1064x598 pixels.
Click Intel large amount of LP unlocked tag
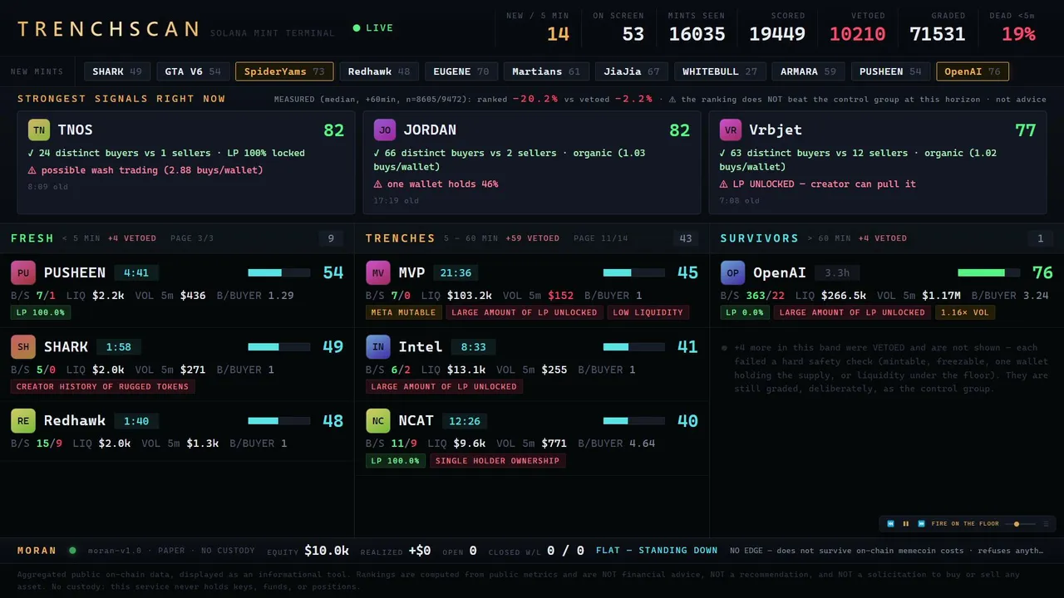(444, 387)
